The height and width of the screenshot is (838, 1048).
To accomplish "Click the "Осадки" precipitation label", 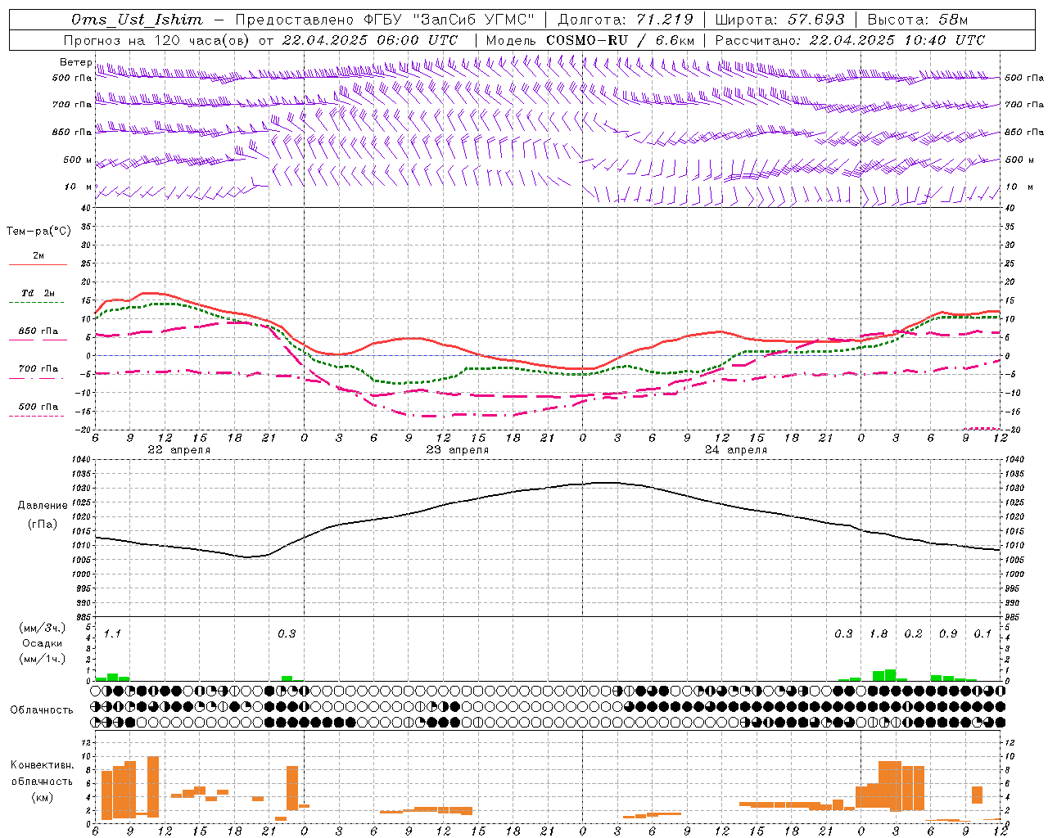I will [43, 643].
